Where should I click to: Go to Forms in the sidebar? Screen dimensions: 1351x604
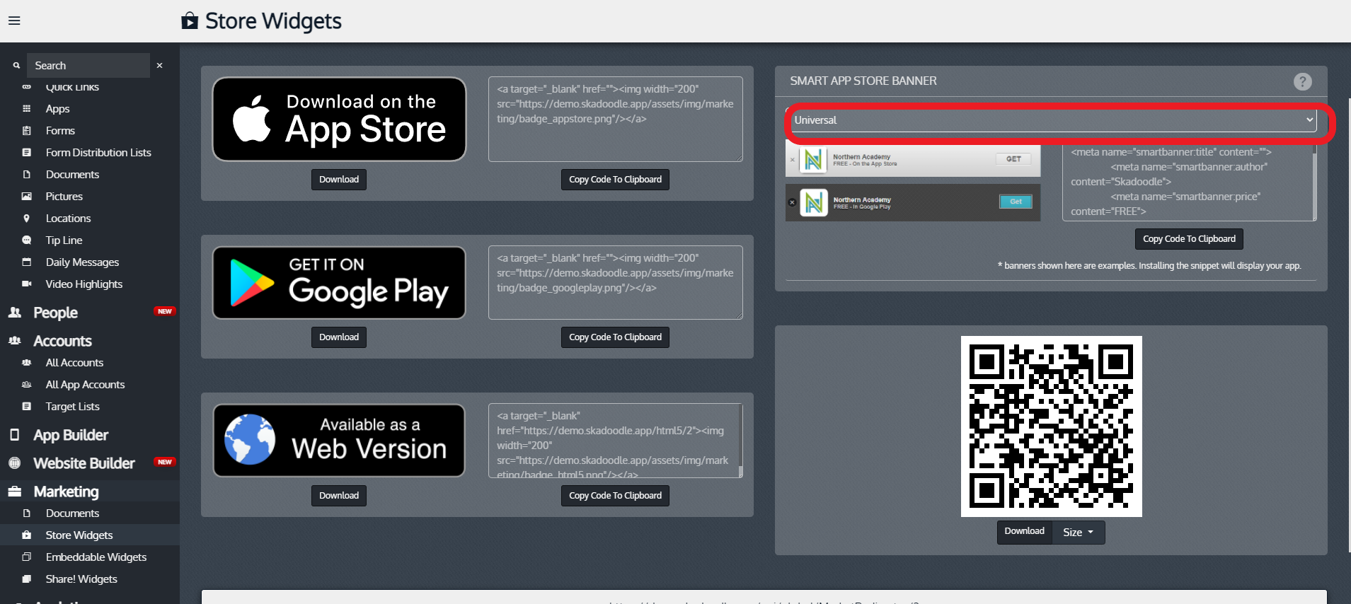(60, 131)
